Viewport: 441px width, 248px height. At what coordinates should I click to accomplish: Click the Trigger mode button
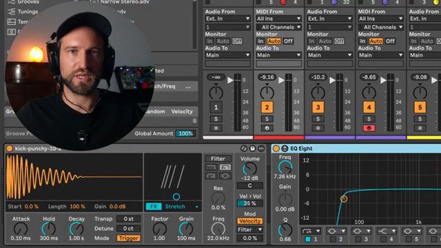(x=128, y=238)
